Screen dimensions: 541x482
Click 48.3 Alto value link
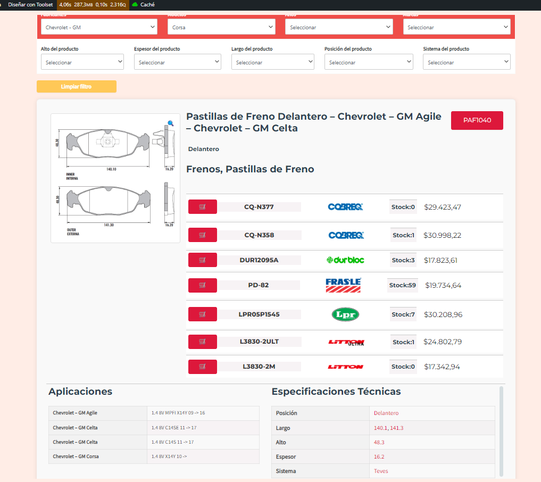pos(379,442)
